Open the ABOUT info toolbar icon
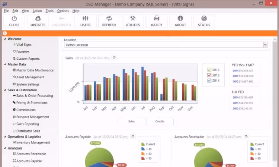This screenshot has width=279, height=167. (180, 21)
